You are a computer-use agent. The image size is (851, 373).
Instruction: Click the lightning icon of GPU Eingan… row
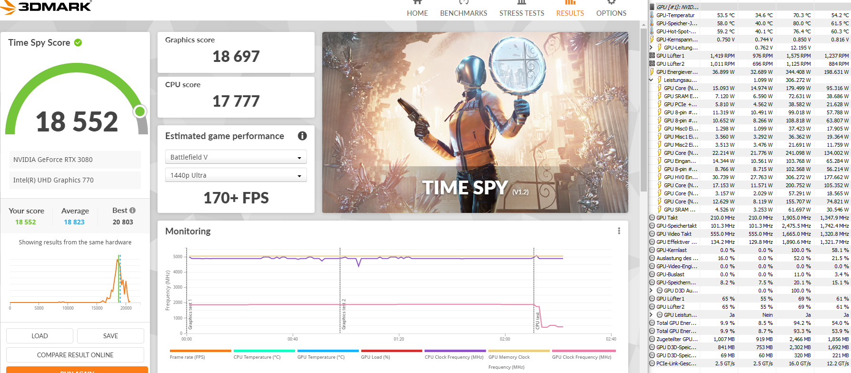[x=660, y=161]
